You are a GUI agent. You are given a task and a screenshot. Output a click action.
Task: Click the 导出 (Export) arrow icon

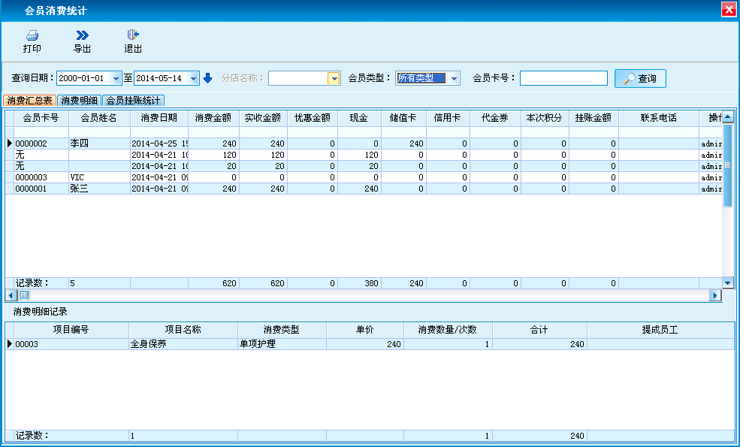click(x=82, y=35)
